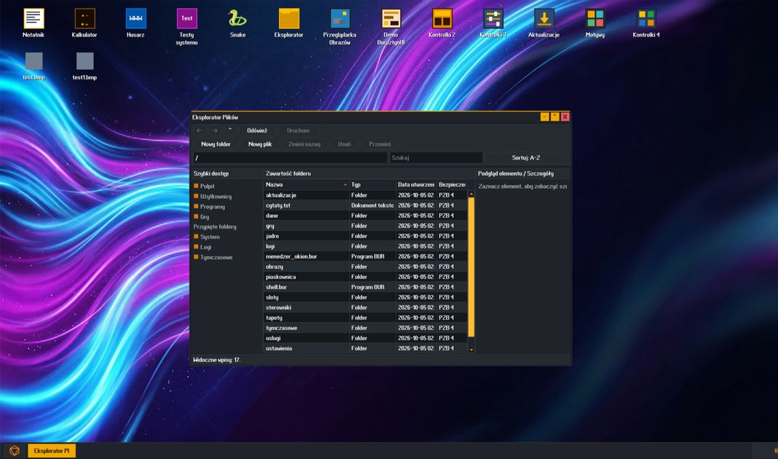This screenshot has width=778, height=459.
Task: Click the file list scroll-up arrow
Action: (471, 194)
